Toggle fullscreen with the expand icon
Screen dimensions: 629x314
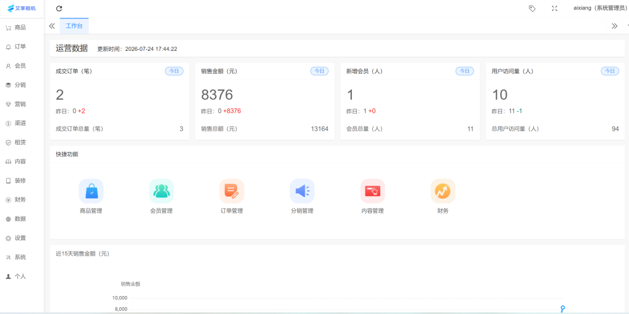point(555,9)
